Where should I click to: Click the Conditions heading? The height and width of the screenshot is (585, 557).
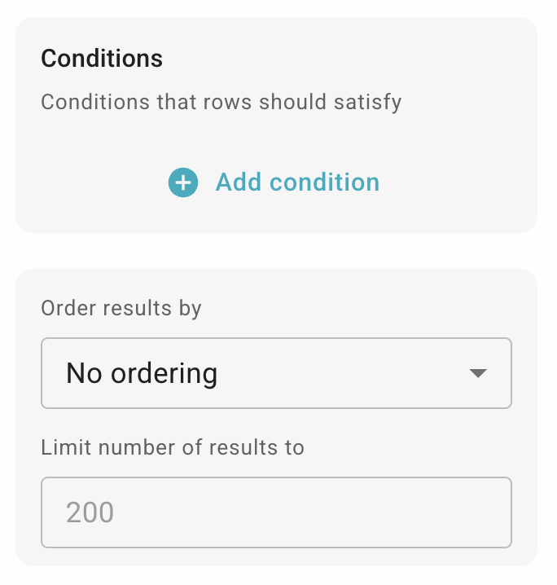(102, 59)
